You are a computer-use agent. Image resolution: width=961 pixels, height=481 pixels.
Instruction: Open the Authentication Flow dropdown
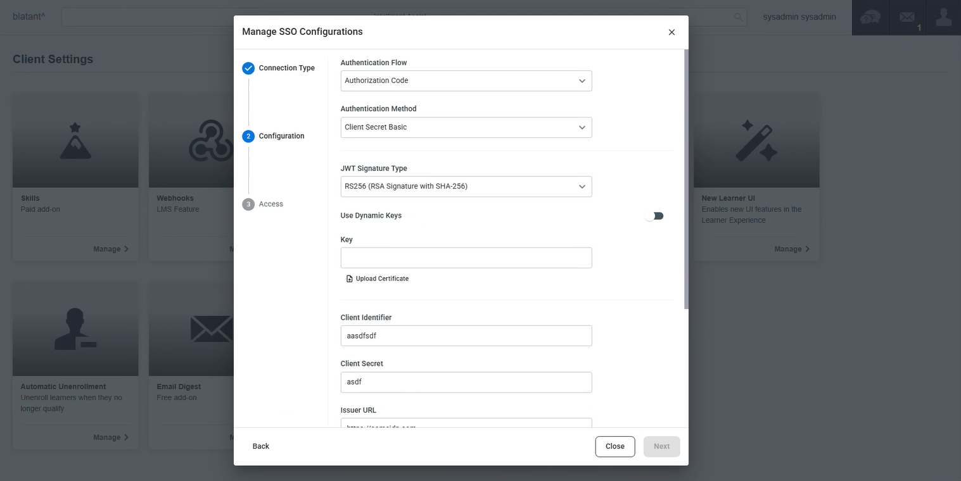[466, 81]
